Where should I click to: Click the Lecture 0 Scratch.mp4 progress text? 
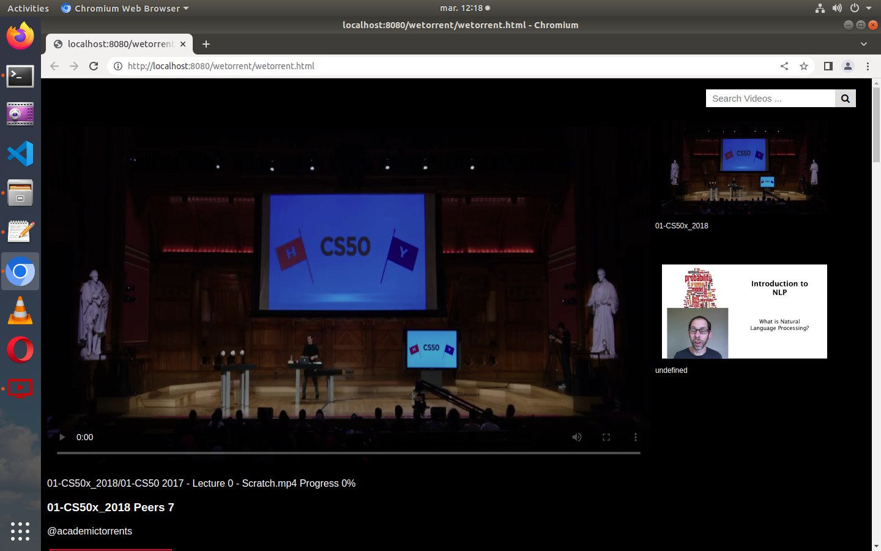pyautogui.click(x=201, y=484)
